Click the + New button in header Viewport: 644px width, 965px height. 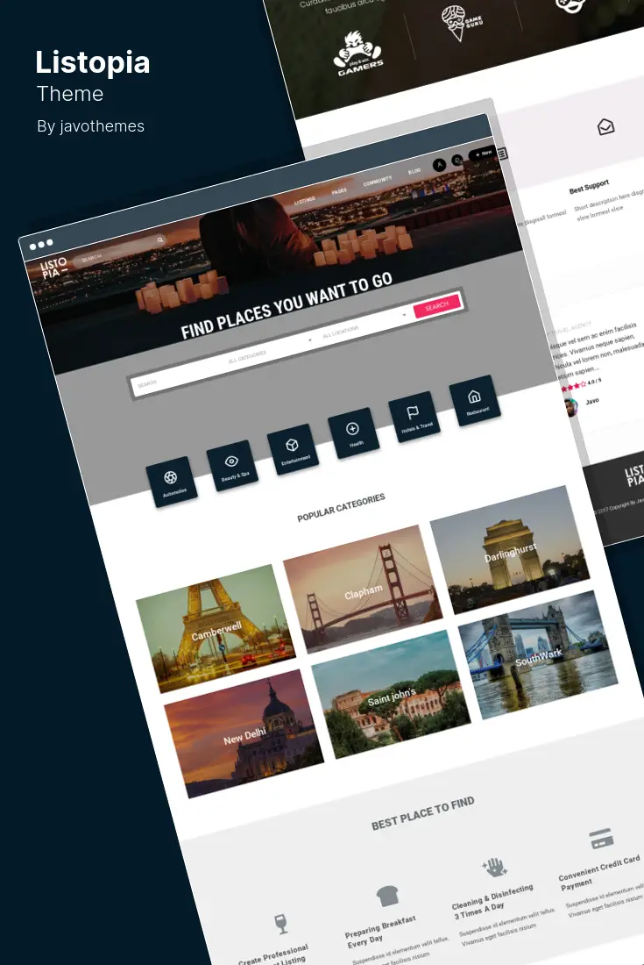tap(483, 154)
